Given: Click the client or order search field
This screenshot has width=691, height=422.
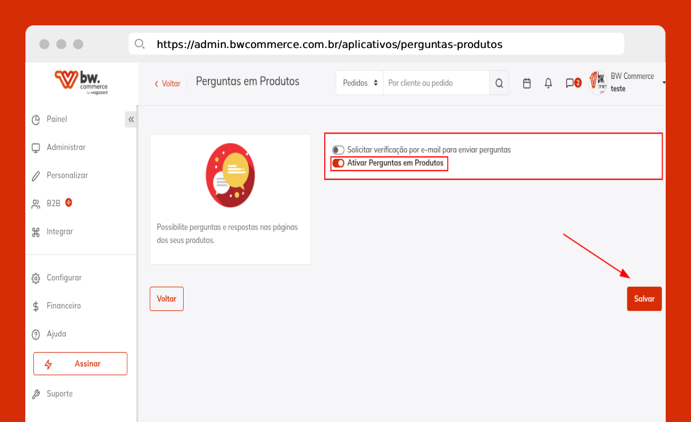Looking at the screenshot, I should pos(436,83).
